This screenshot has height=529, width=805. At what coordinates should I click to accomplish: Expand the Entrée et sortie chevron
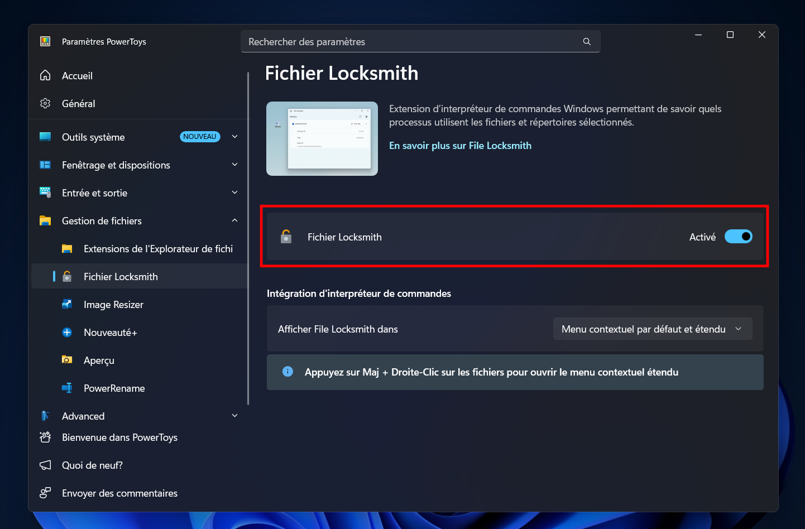[235, 193]
